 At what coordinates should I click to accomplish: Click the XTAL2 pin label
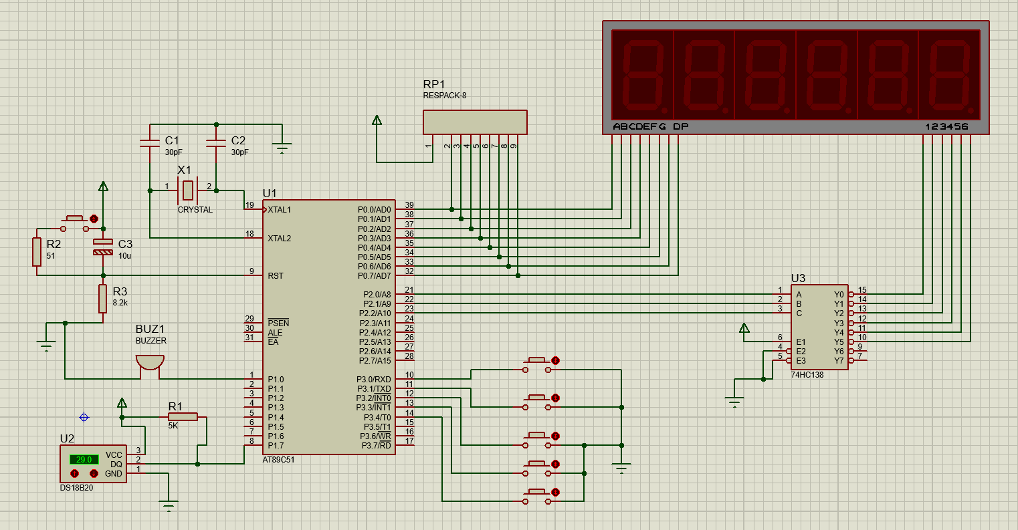[280, 238]
